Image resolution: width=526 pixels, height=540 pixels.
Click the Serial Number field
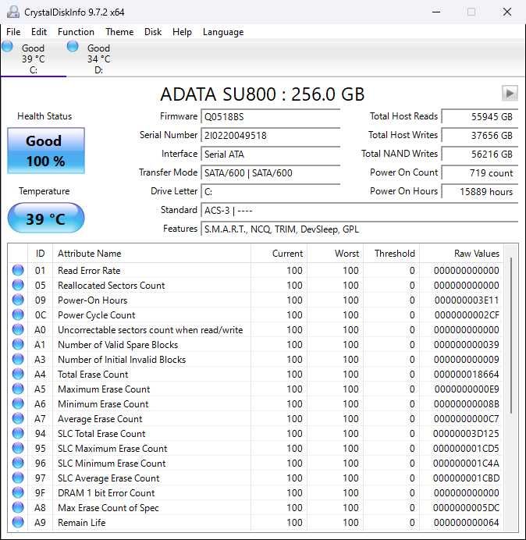click(270, 135)
